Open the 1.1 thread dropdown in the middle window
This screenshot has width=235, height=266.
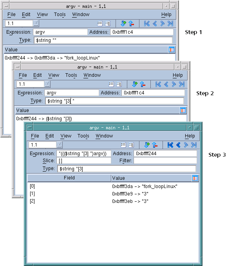coord(47,84)
